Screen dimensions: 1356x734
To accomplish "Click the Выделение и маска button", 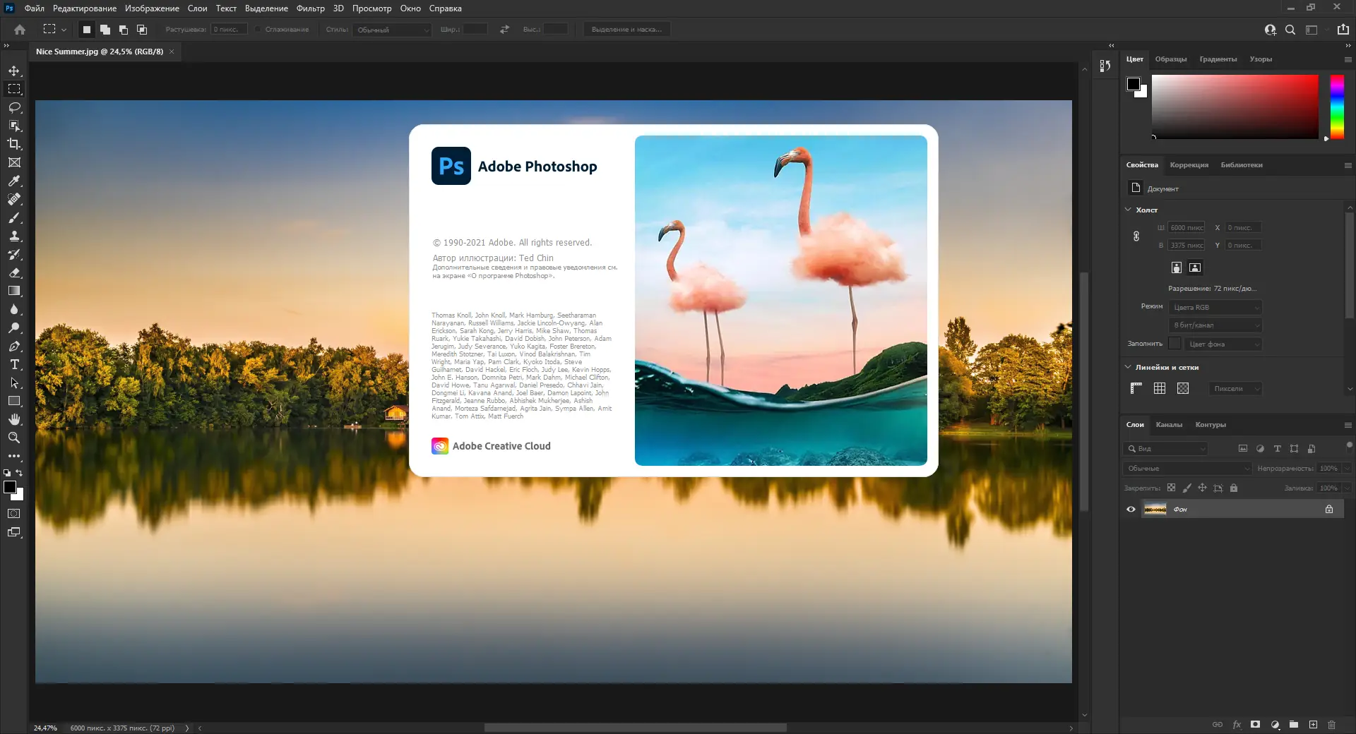I will click(x=626, y=30).
